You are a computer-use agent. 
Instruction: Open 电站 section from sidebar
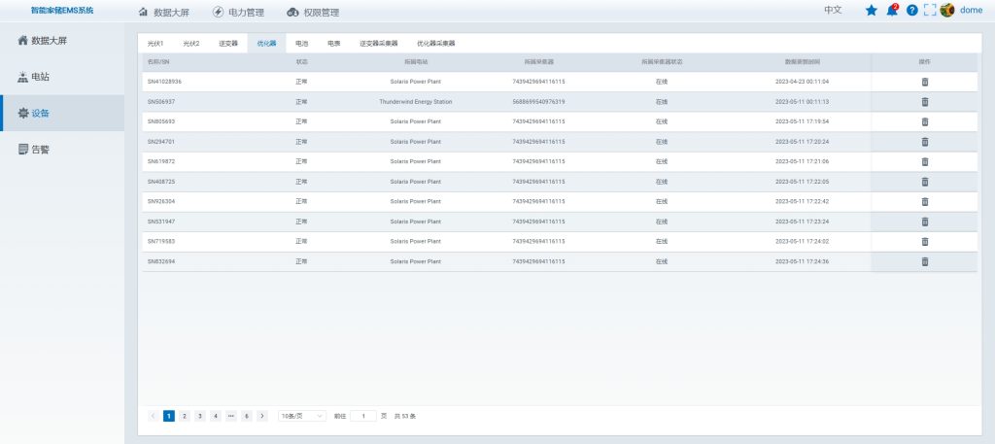(41, 77)
